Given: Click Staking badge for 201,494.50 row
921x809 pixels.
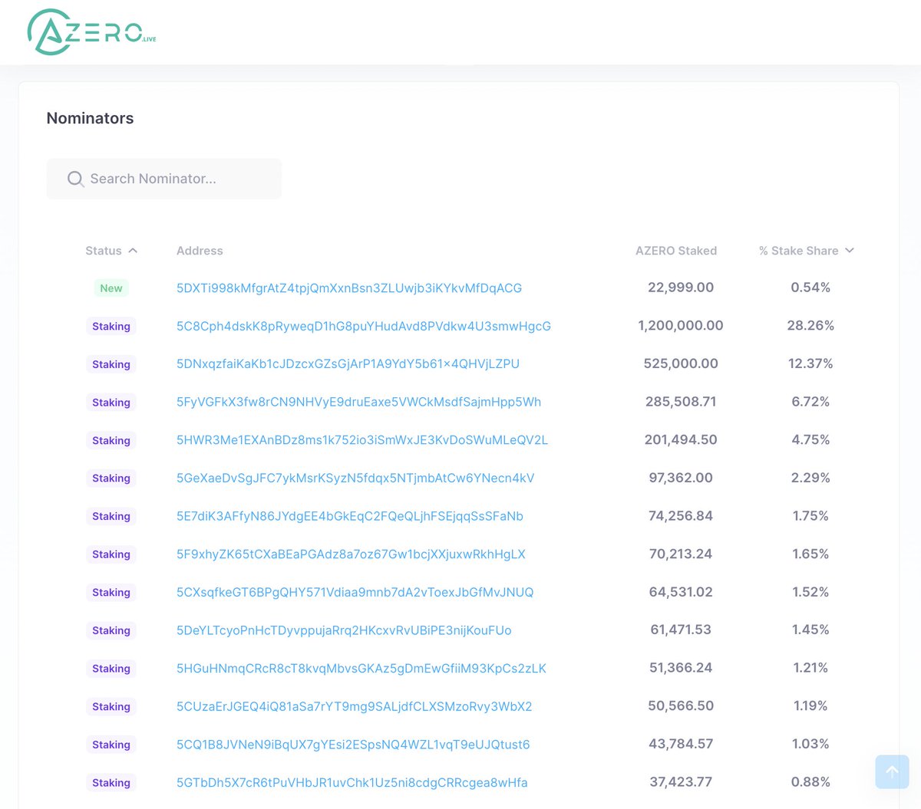Looking at the screenshot, I should (111, 440).
